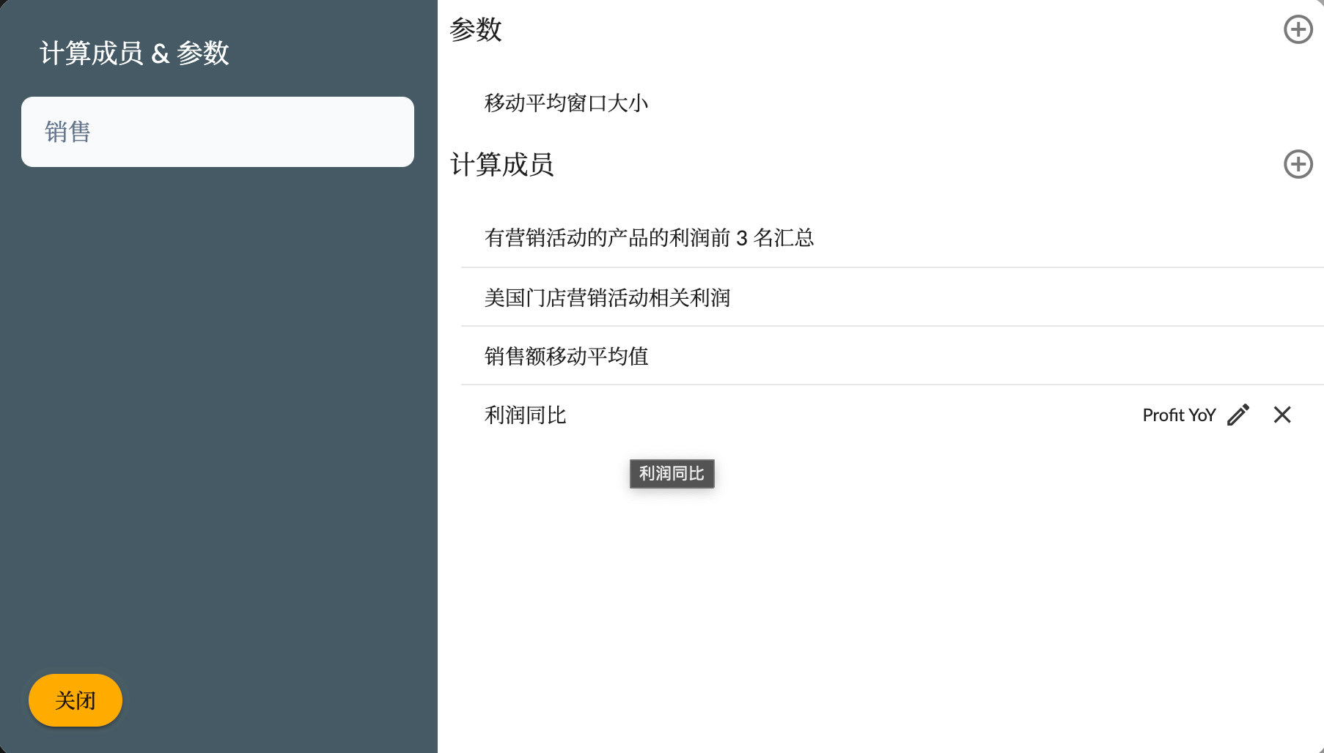Click the 计算成员 & 参数 panel title
This screenshot has width=1324, height=753.
(135, 53)
